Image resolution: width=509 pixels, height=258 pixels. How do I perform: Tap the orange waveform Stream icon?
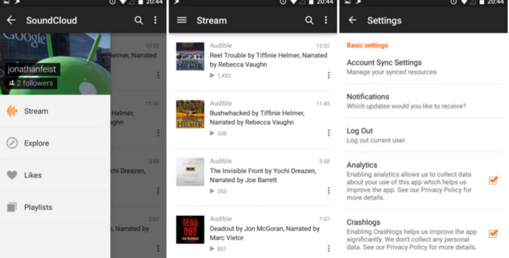coord(12,111)
